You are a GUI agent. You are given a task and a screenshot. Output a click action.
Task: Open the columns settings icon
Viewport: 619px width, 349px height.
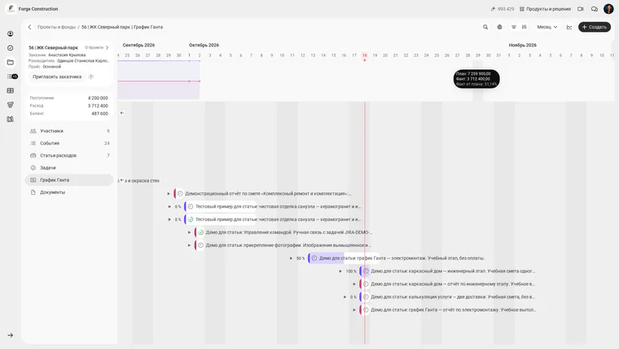tap(525, 27)
